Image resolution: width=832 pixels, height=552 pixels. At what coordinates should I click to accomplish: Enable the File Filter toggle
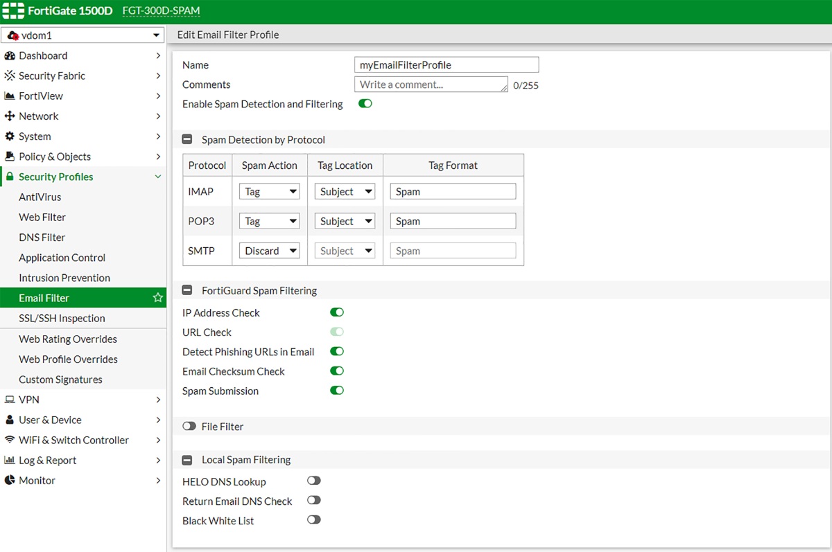tap(189, 426)
